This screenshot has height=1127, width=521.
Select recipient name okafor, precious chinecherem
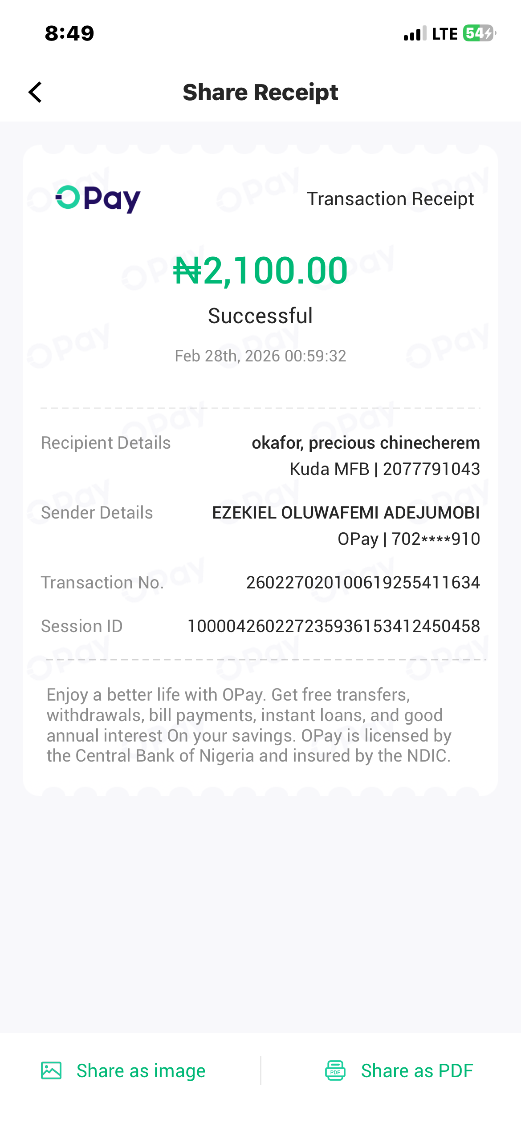pyautogui.click(x=366, y=443)
